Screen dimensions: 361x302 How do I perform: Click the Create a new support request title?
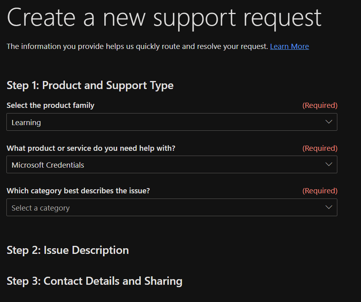pyautogui.click(x=163, y=18)
